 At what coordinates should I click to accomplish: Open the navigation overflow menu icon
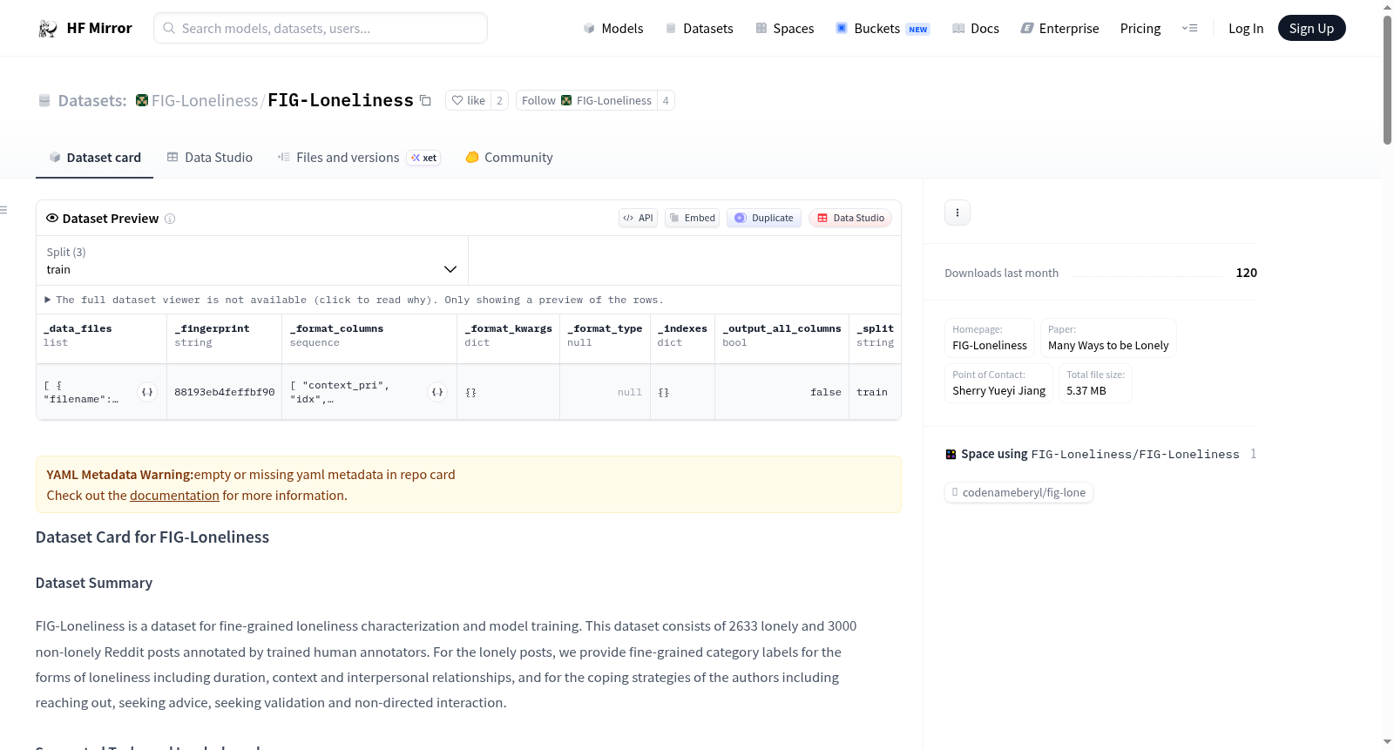coord(1189,28)
